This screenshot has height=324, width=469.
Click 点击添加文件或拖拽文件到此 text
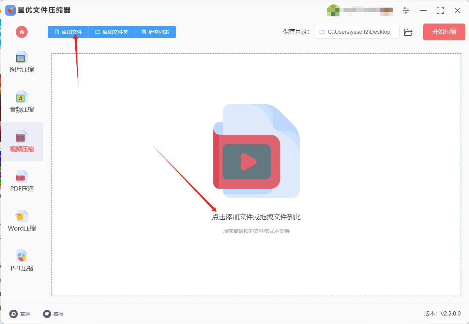(256, 217)
